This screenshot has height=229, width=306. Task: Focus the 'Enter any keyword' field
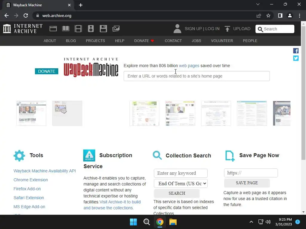click(x=181, y=173)
